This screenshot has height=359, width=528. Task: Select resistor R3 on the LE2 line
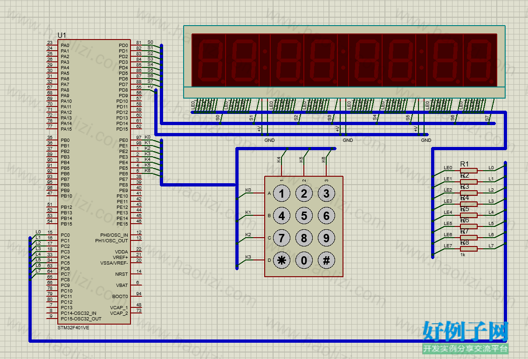468,193
